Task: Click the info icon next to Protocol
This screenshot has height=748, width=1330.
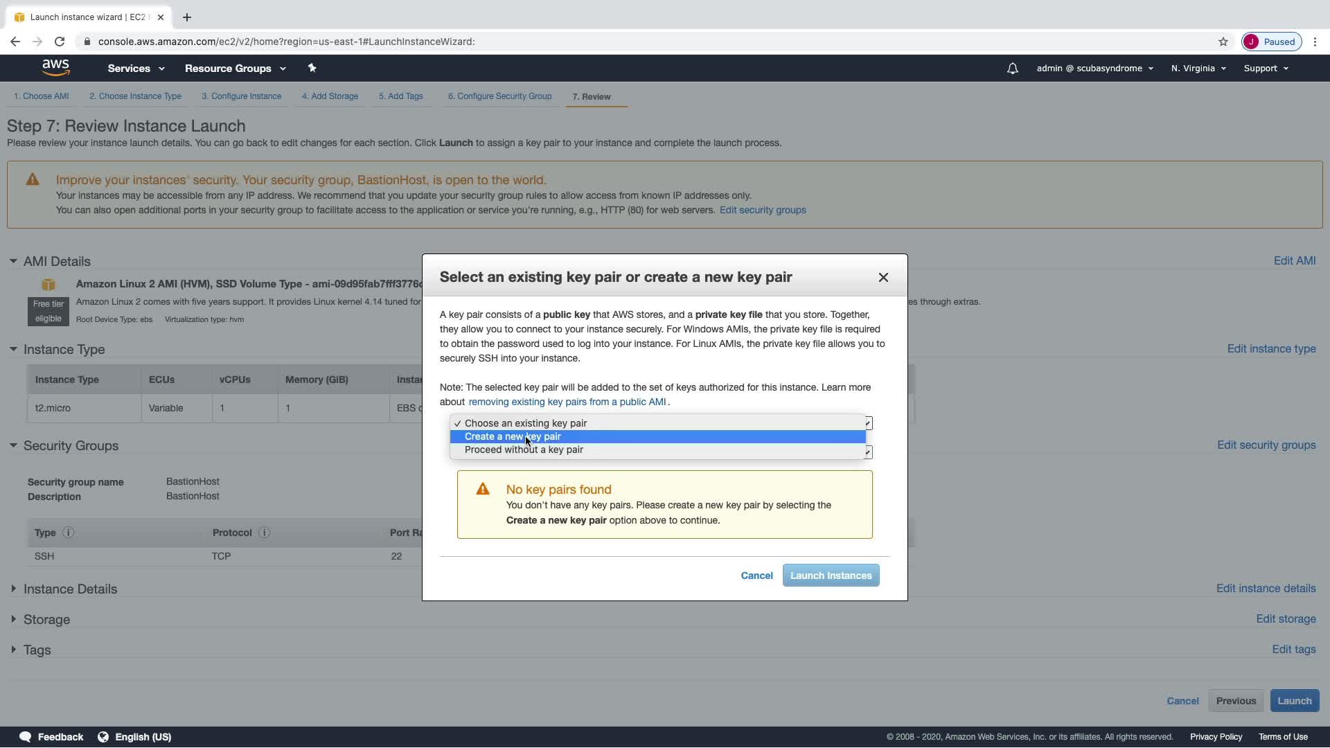Action: (x=264, y=533)
